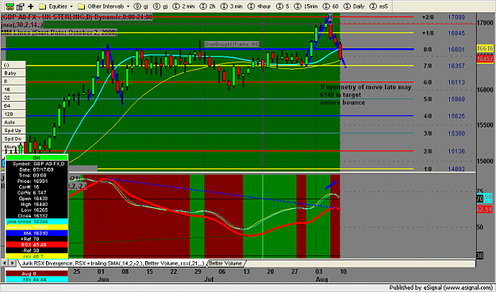The width and height of the screenshot is (496, 292).
Task: Click the 1/8 level value 14892
Action: (x=456, y=169)
